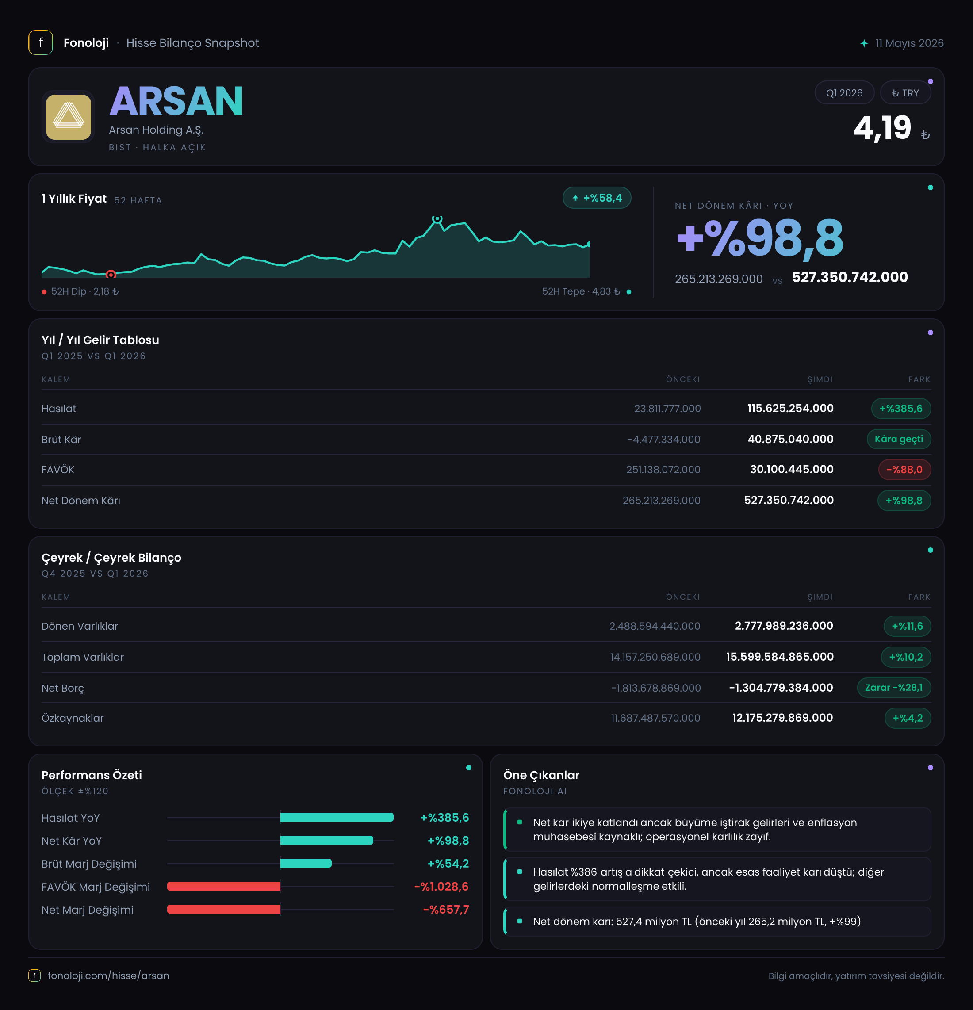
Task: Click the FAVÖK -%88,0 red badge
Action: pyautogui.click(x=904, y=470)
